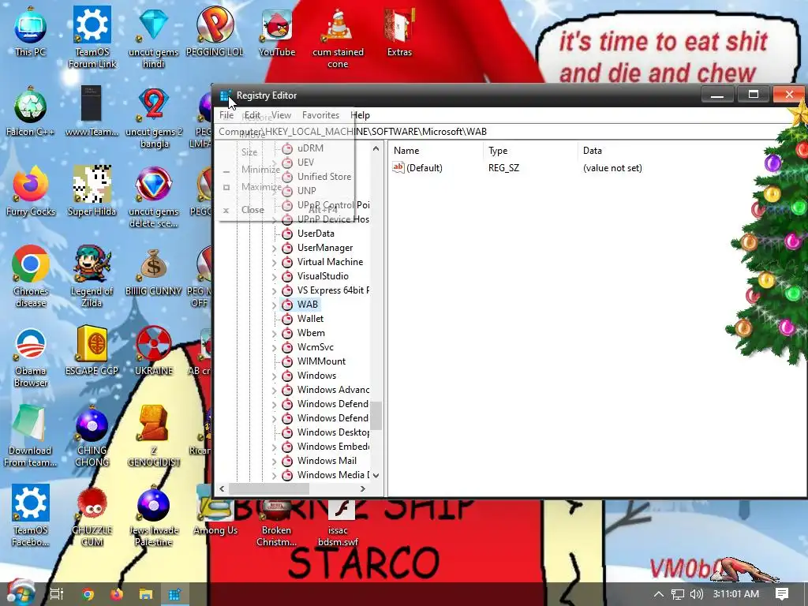Expand the WAB registry key
Screen dimensions: 808x606
[274, 305]
